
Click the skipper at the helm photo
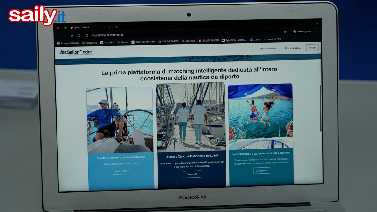coord(120,120)
